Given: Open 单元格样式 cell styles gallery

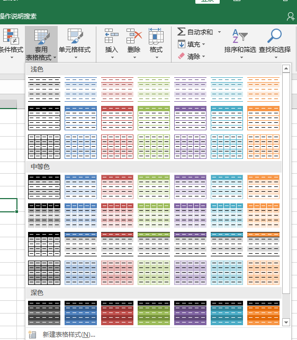Looking at the screenshot, I should 75,44.
